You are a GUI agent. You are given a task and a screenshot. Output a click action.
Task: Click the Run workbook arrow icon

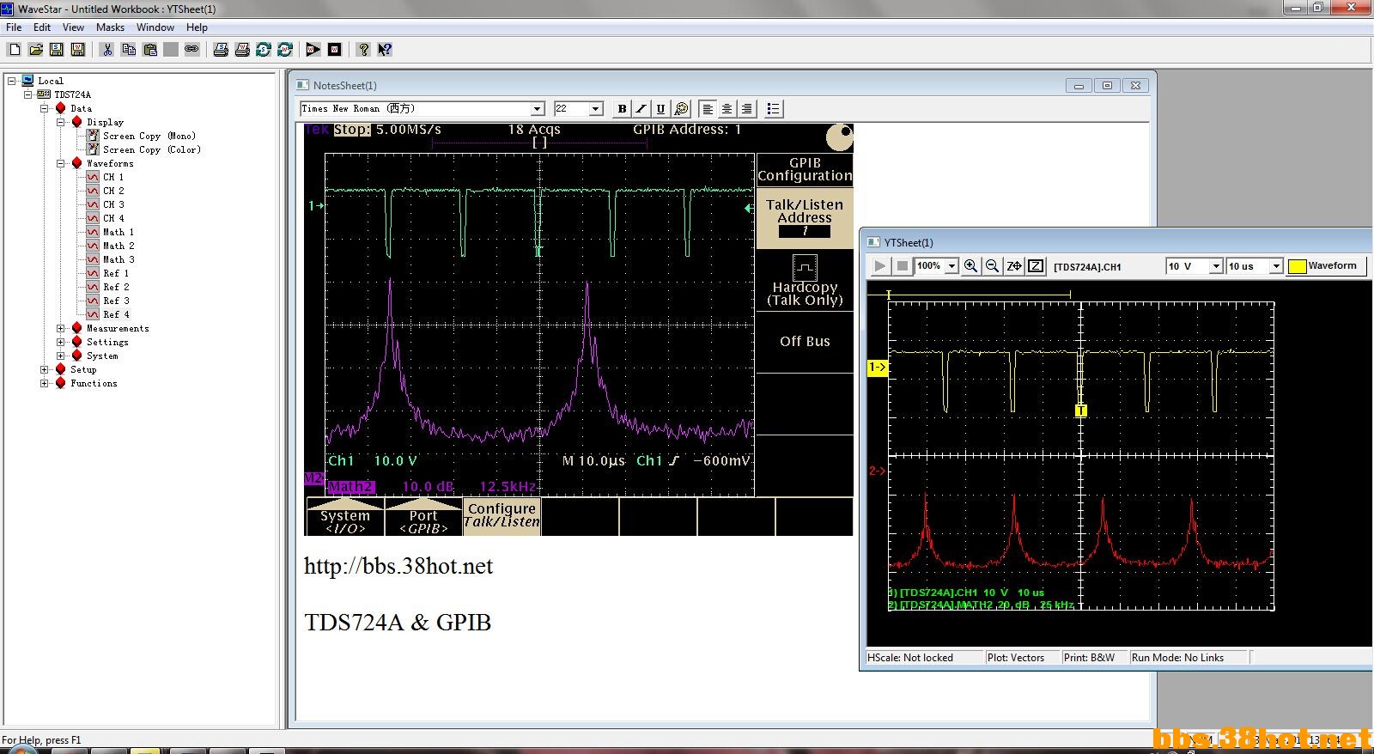coord(313,50)
